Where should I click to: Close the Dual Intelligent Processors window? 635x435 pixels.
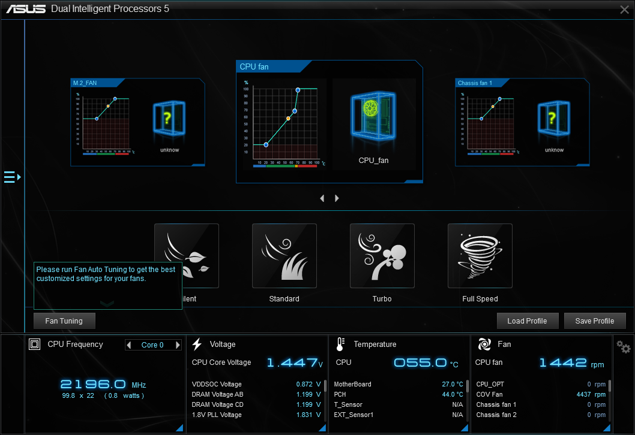[624, 10]
